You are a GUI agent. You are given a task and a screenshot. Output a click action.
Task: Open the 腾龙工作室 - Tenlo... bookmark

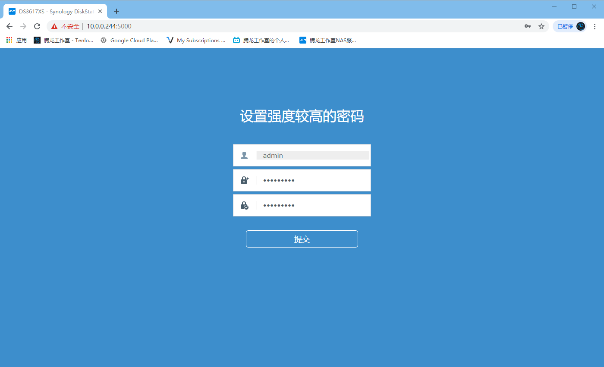point(63,40)
